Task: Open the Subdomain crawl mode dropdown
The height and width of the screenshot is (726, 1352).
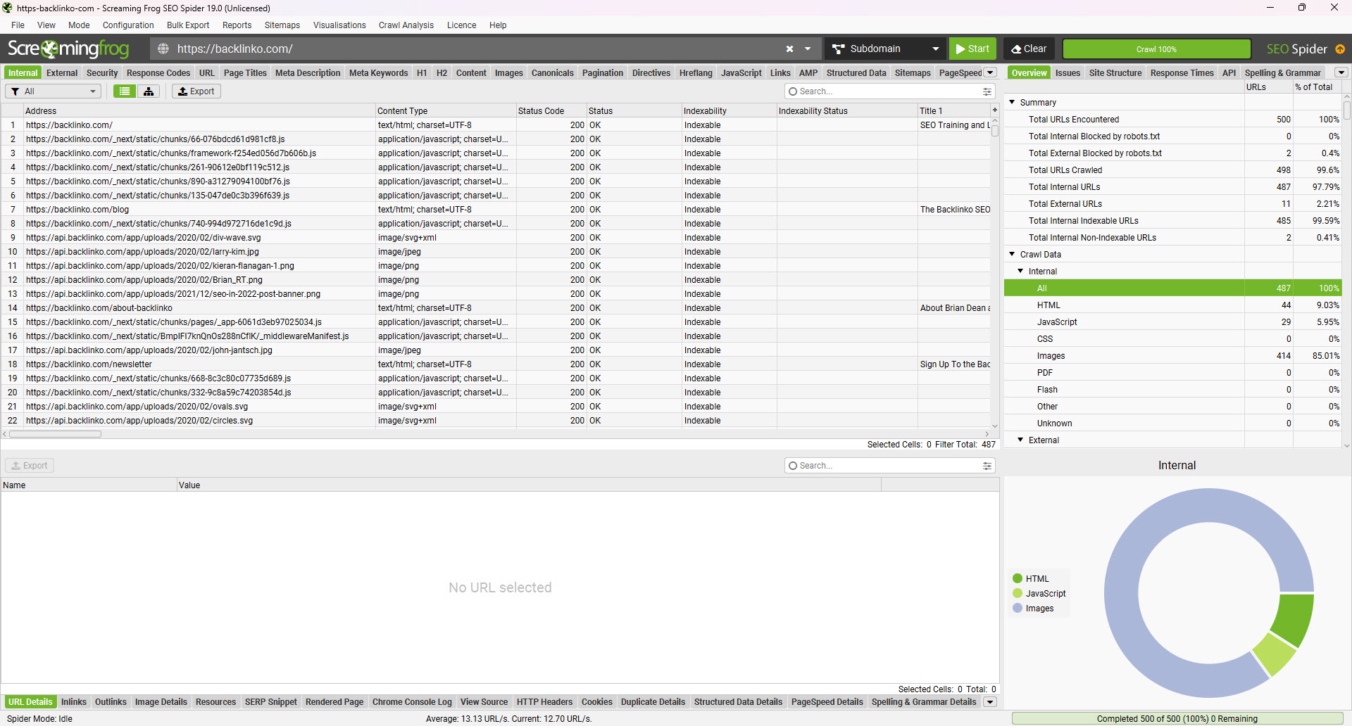Action: tap(885, 49)
